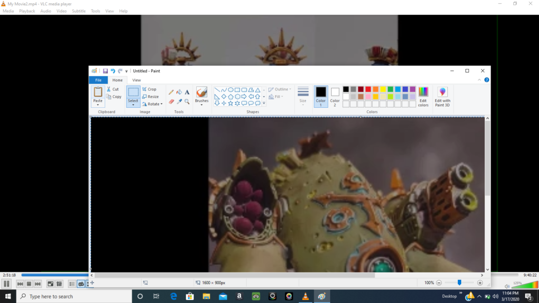Screen dimensions: 539x303
Task: Activate the Text tool in Paint
Action: [187, 92]
